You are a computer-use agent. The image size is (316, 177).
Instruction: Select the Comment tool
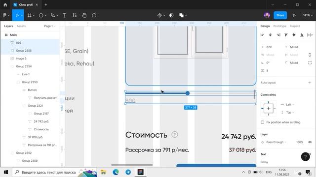(94, 15)
